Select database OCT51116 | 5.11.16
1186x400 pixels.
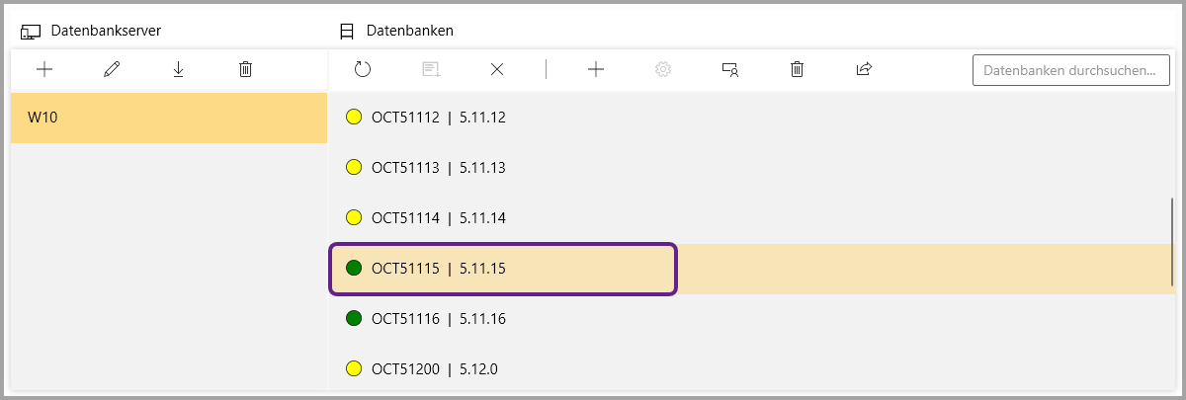(439, 319)
